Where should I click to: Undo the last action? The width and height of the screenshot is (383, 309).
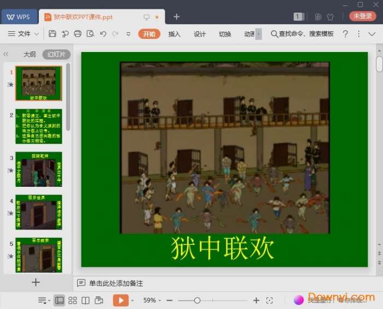(103, 34)
